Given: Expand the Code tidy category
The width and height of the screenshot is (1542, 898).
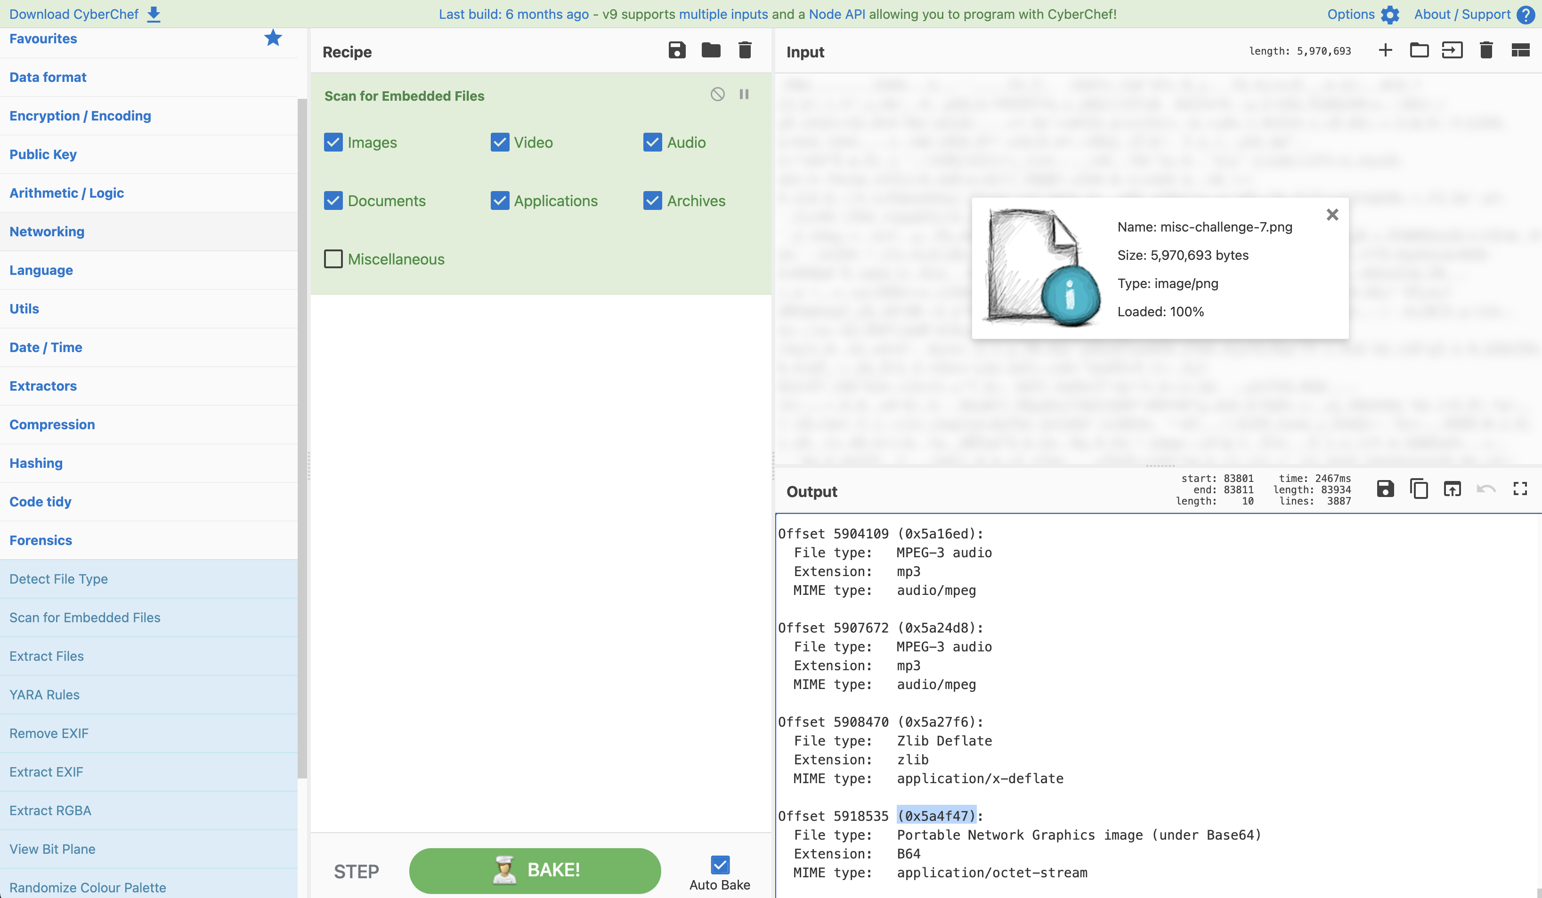Looking at the screenshot, I should [x=149, y=501].
